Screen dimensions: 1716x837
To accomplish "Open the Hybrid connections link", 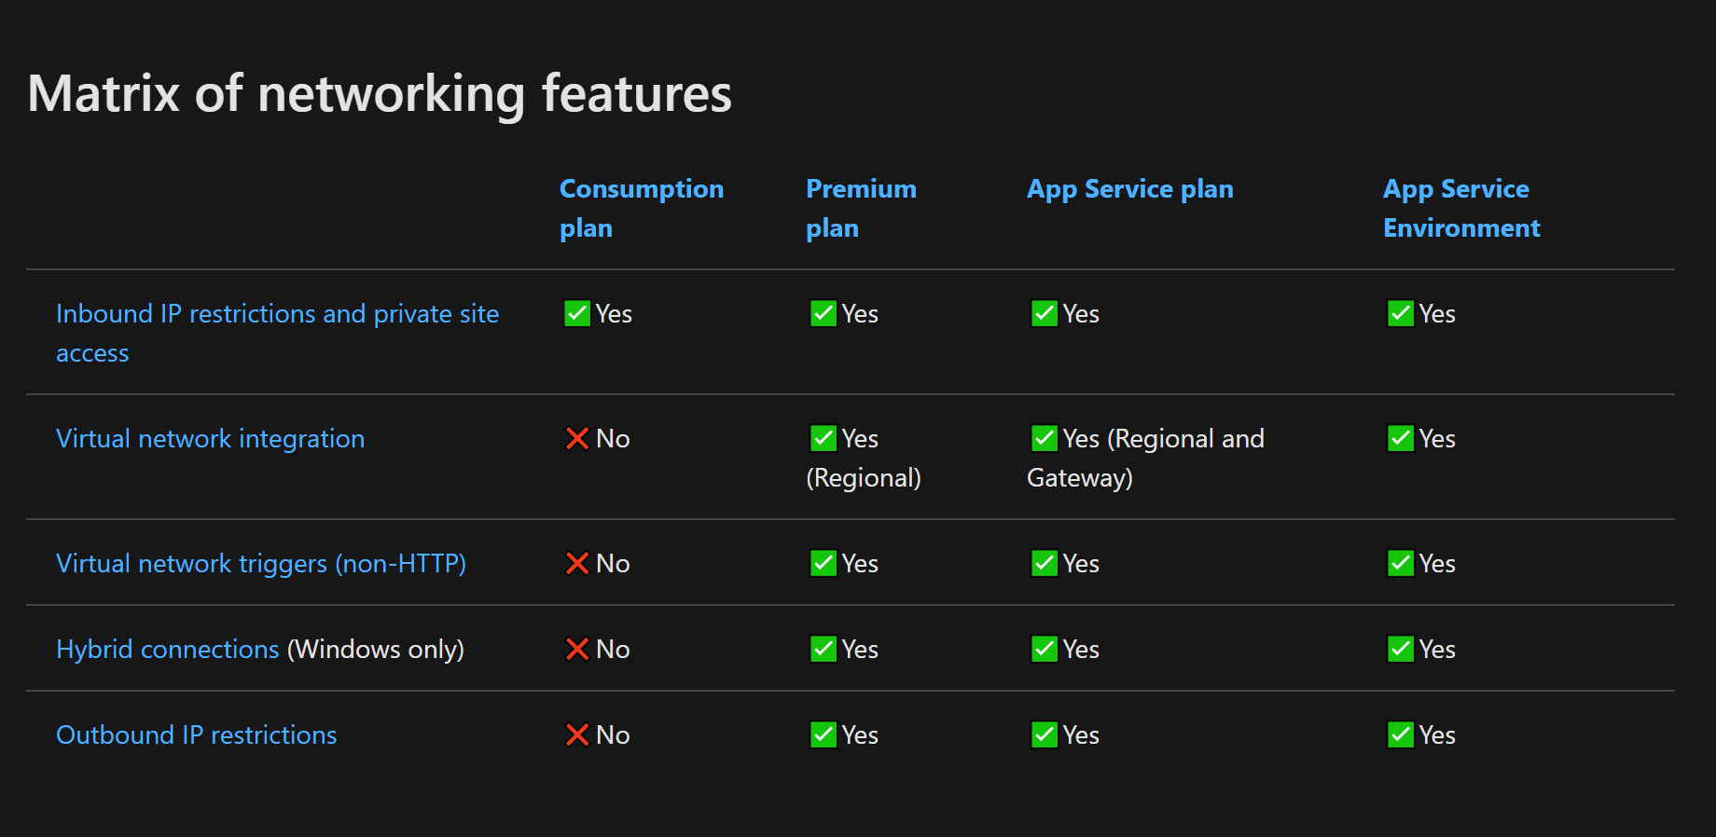I will (167, 649).
